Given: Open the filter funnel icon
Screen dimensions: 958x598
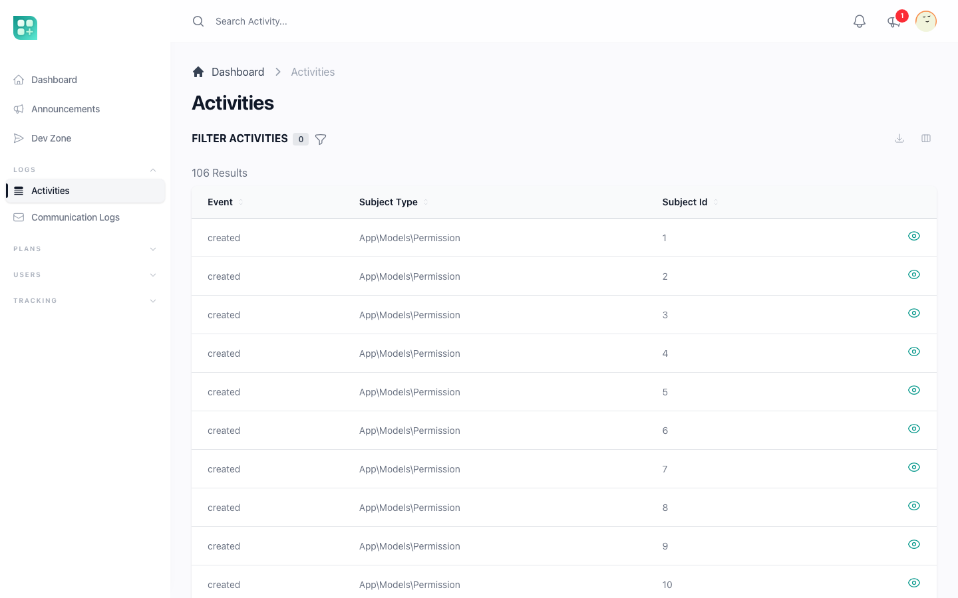Looking at the screenshot, I should (321, 139).
